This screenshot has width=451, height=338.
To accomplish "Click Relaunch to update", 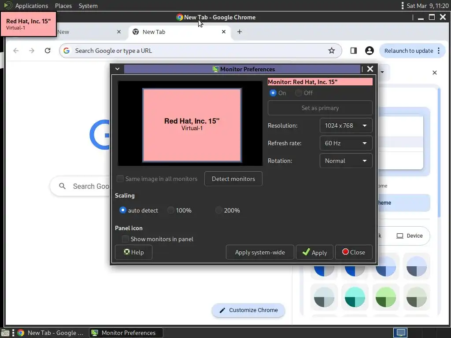I will point(408,51).
